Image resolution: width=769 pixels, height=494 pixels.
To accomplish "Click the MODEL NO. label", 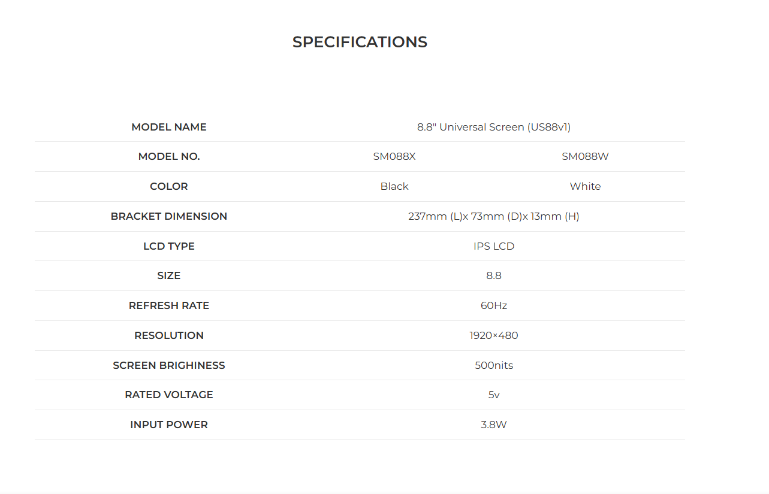I will 169,156.
